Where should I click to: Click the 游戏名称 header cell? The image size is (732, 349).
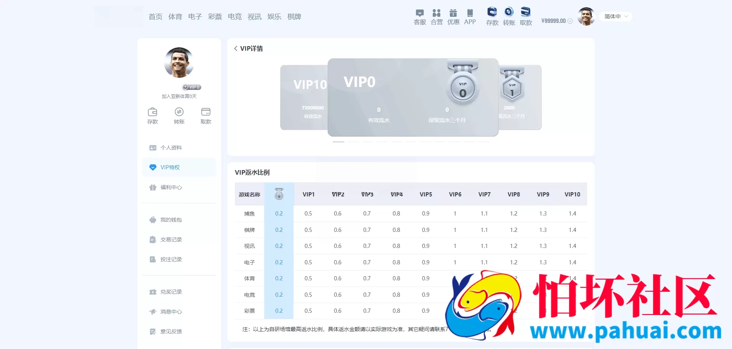pyautogui.click(x=249, y=195)
